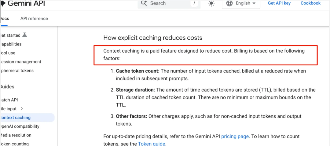Switch to the Docs tab
This screenshot has width=330, height=146.
pyautogui.click(x=5, y=19)
